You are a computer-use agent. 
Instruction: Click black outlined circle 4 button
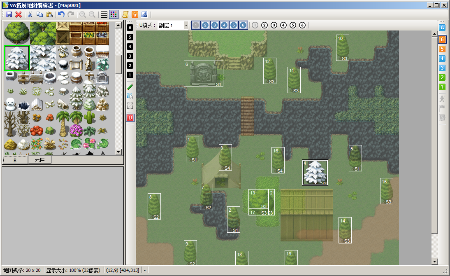click(x=283, y=25)
